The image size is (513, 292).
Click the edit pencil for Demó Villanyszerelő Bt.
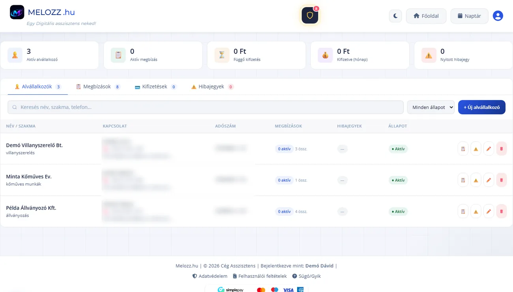[x=489, y=149]
